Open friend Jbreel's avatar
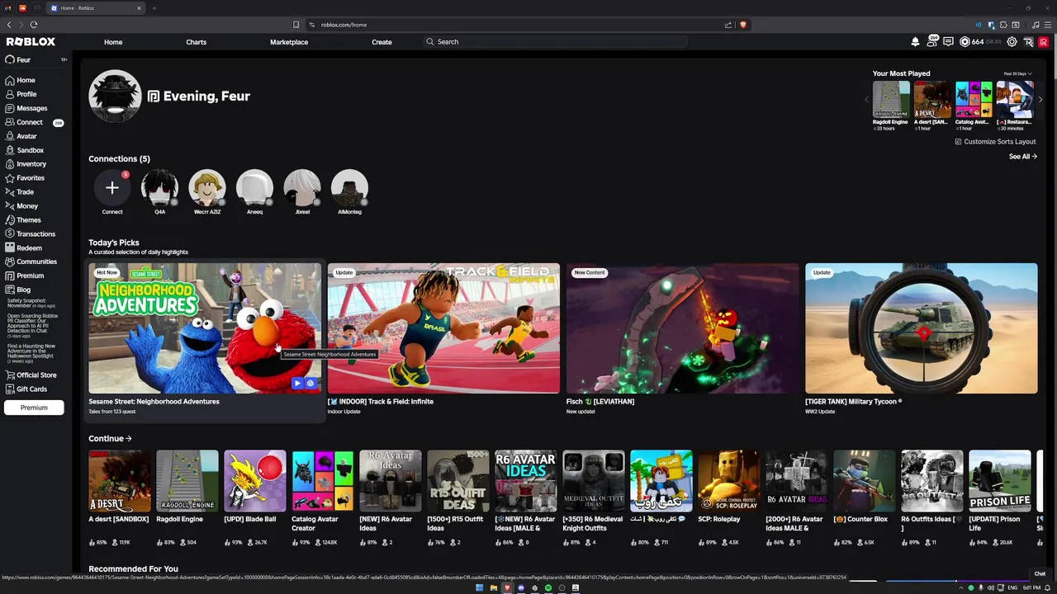Screen dimensions: 1057x594 pos(302,188)
